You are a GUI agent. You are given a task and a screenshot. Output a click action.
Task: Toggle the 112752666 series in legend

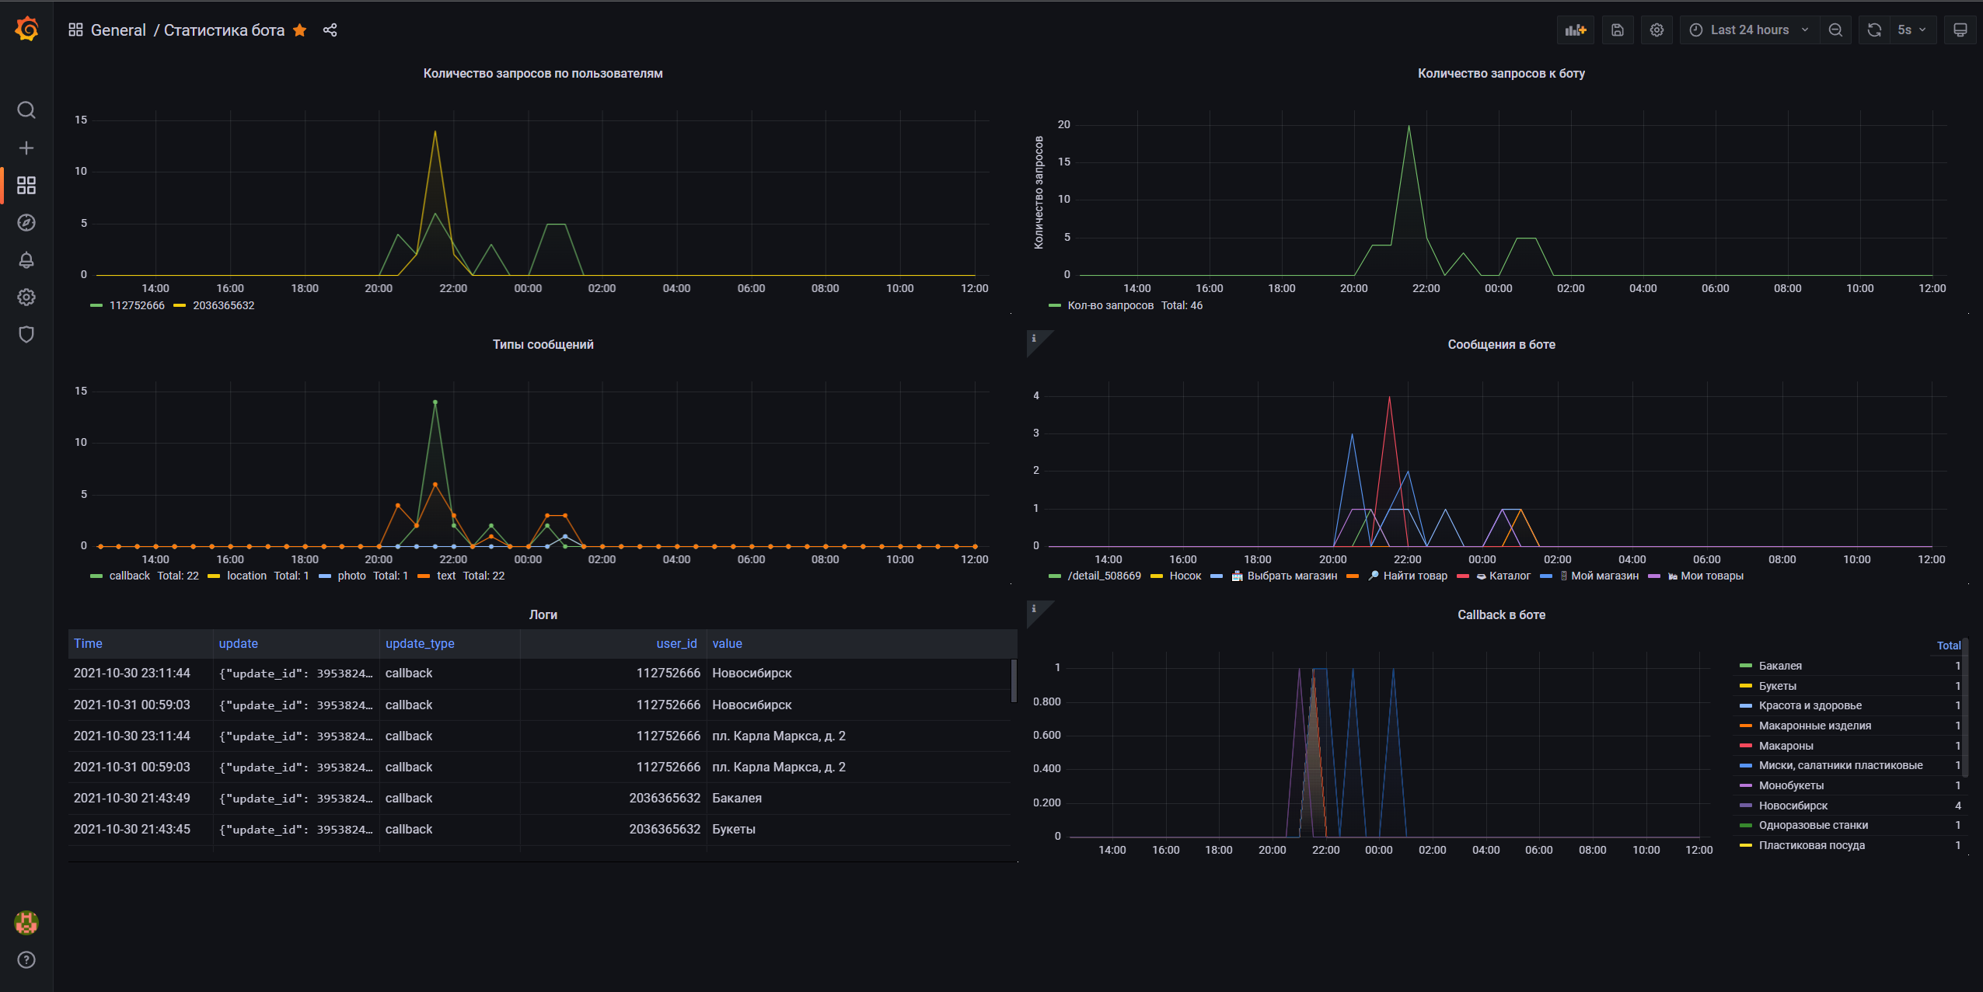(137, 305)
